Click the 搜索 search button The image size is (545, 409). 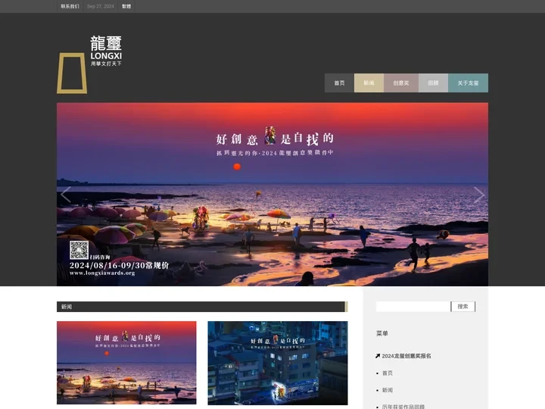tap(463, 307)
